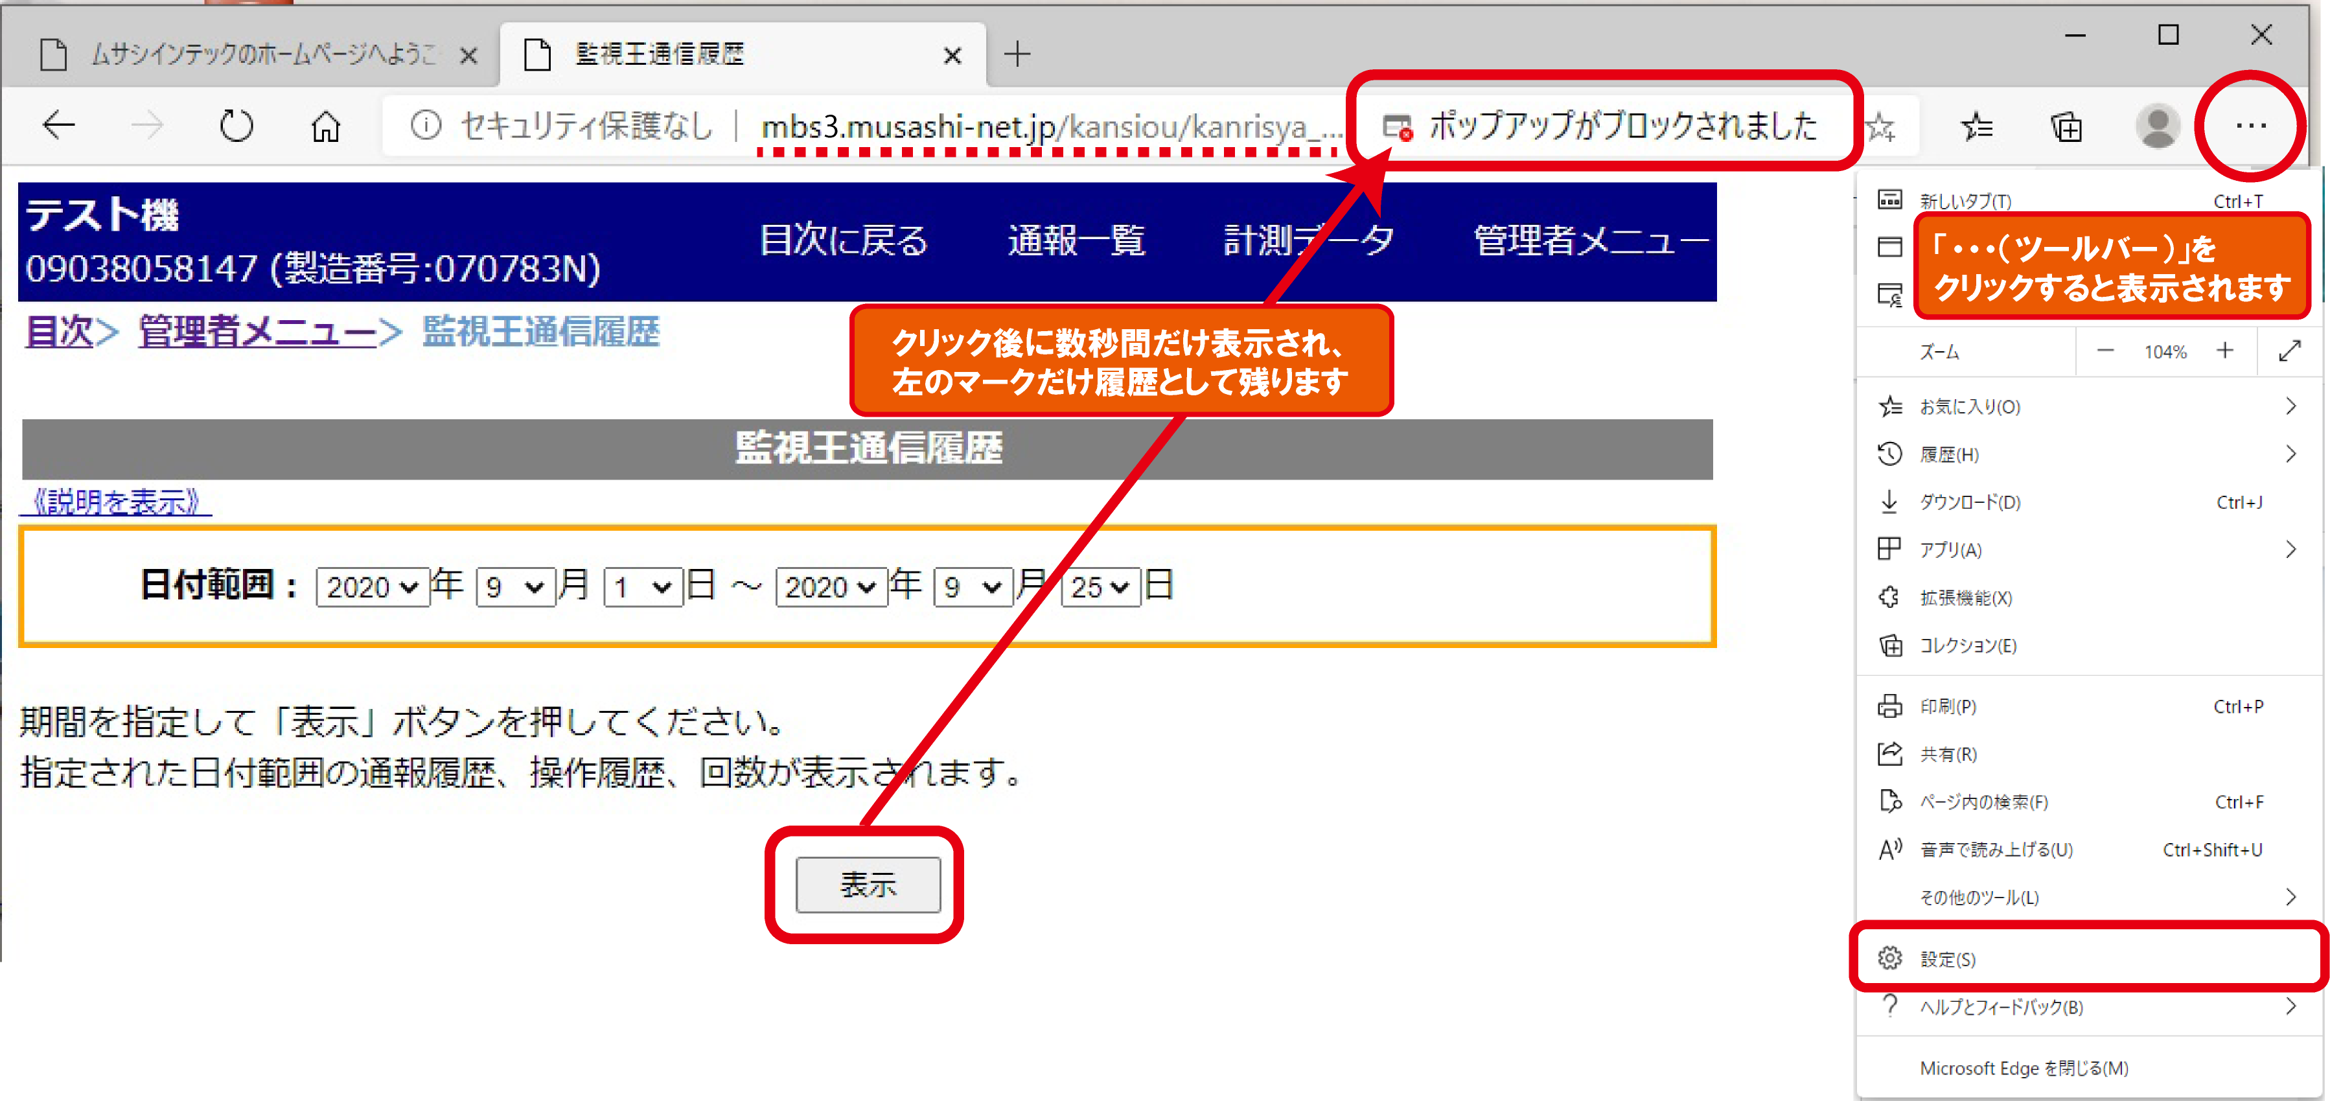The height and width of the screenshot is (1101, 2330).
Task: Click the new window icon in menu
Action: (1889, 246)
